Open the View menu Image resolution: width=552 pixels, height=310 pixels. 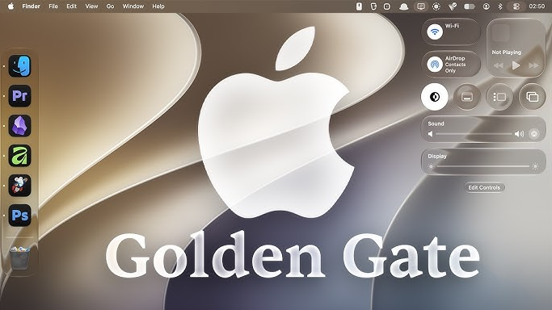click(x=91, y=6)
